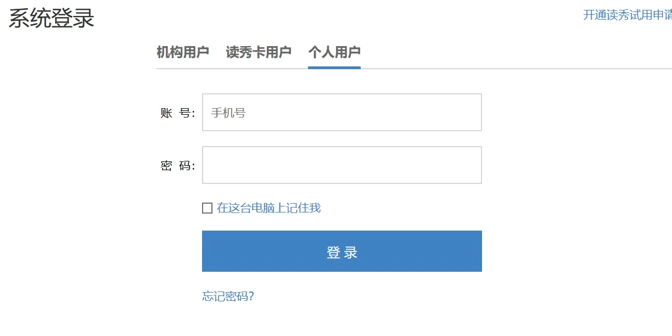The image size is (672, 336).
Task: Choose the reader card user tab
Action: click(259, 51)
